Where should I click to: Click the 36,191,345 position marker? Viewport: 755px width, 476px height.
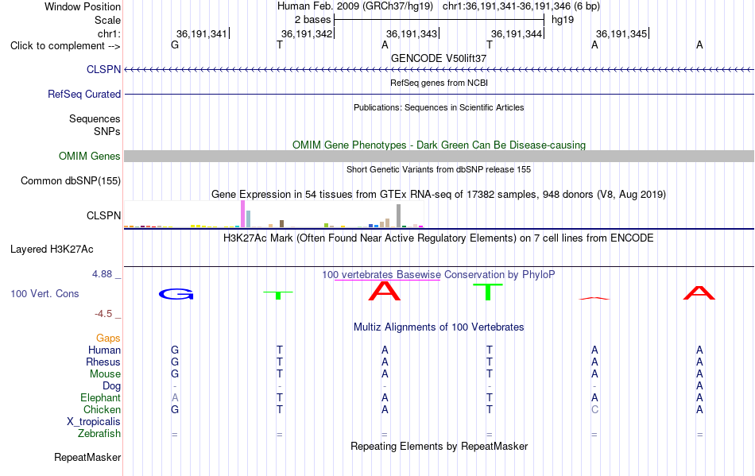621,33
